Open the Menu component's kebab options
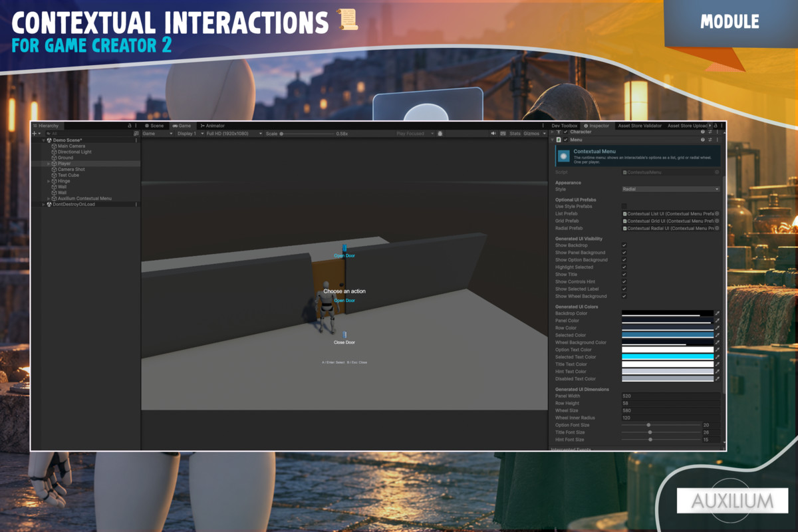The width and height of the screenshot is (798, 532). click(x=718, y=140)
